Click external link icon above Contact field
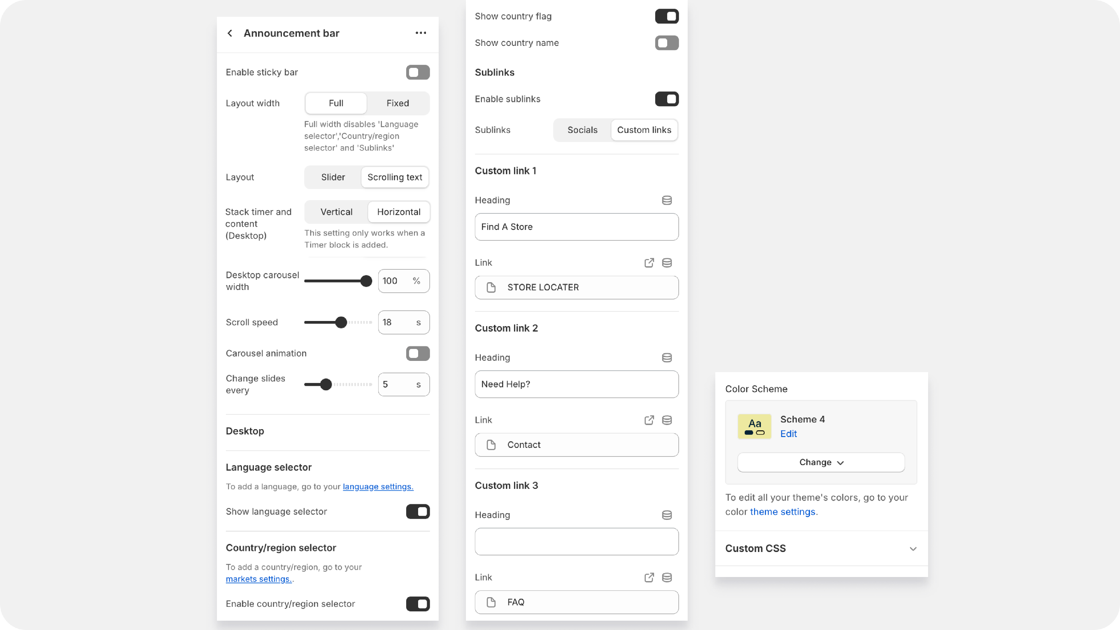Screen dimensions: 1120x630 [x=649, y=420]
